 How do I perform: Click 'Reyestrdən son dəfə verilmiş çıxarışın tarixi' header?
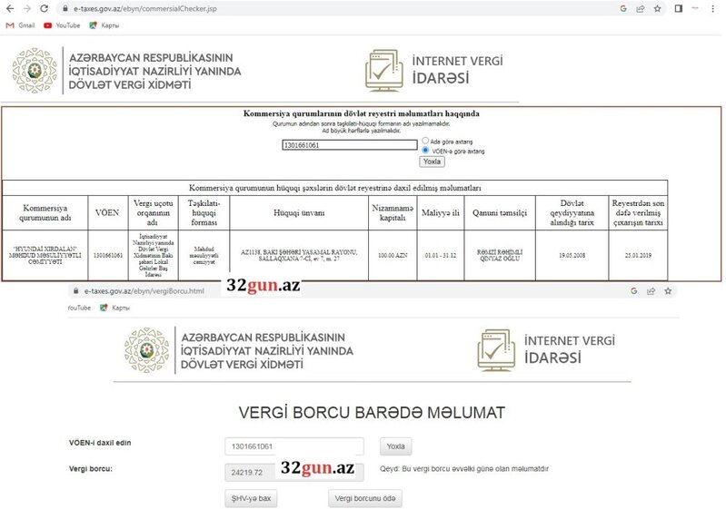click(x=638, y=212)
